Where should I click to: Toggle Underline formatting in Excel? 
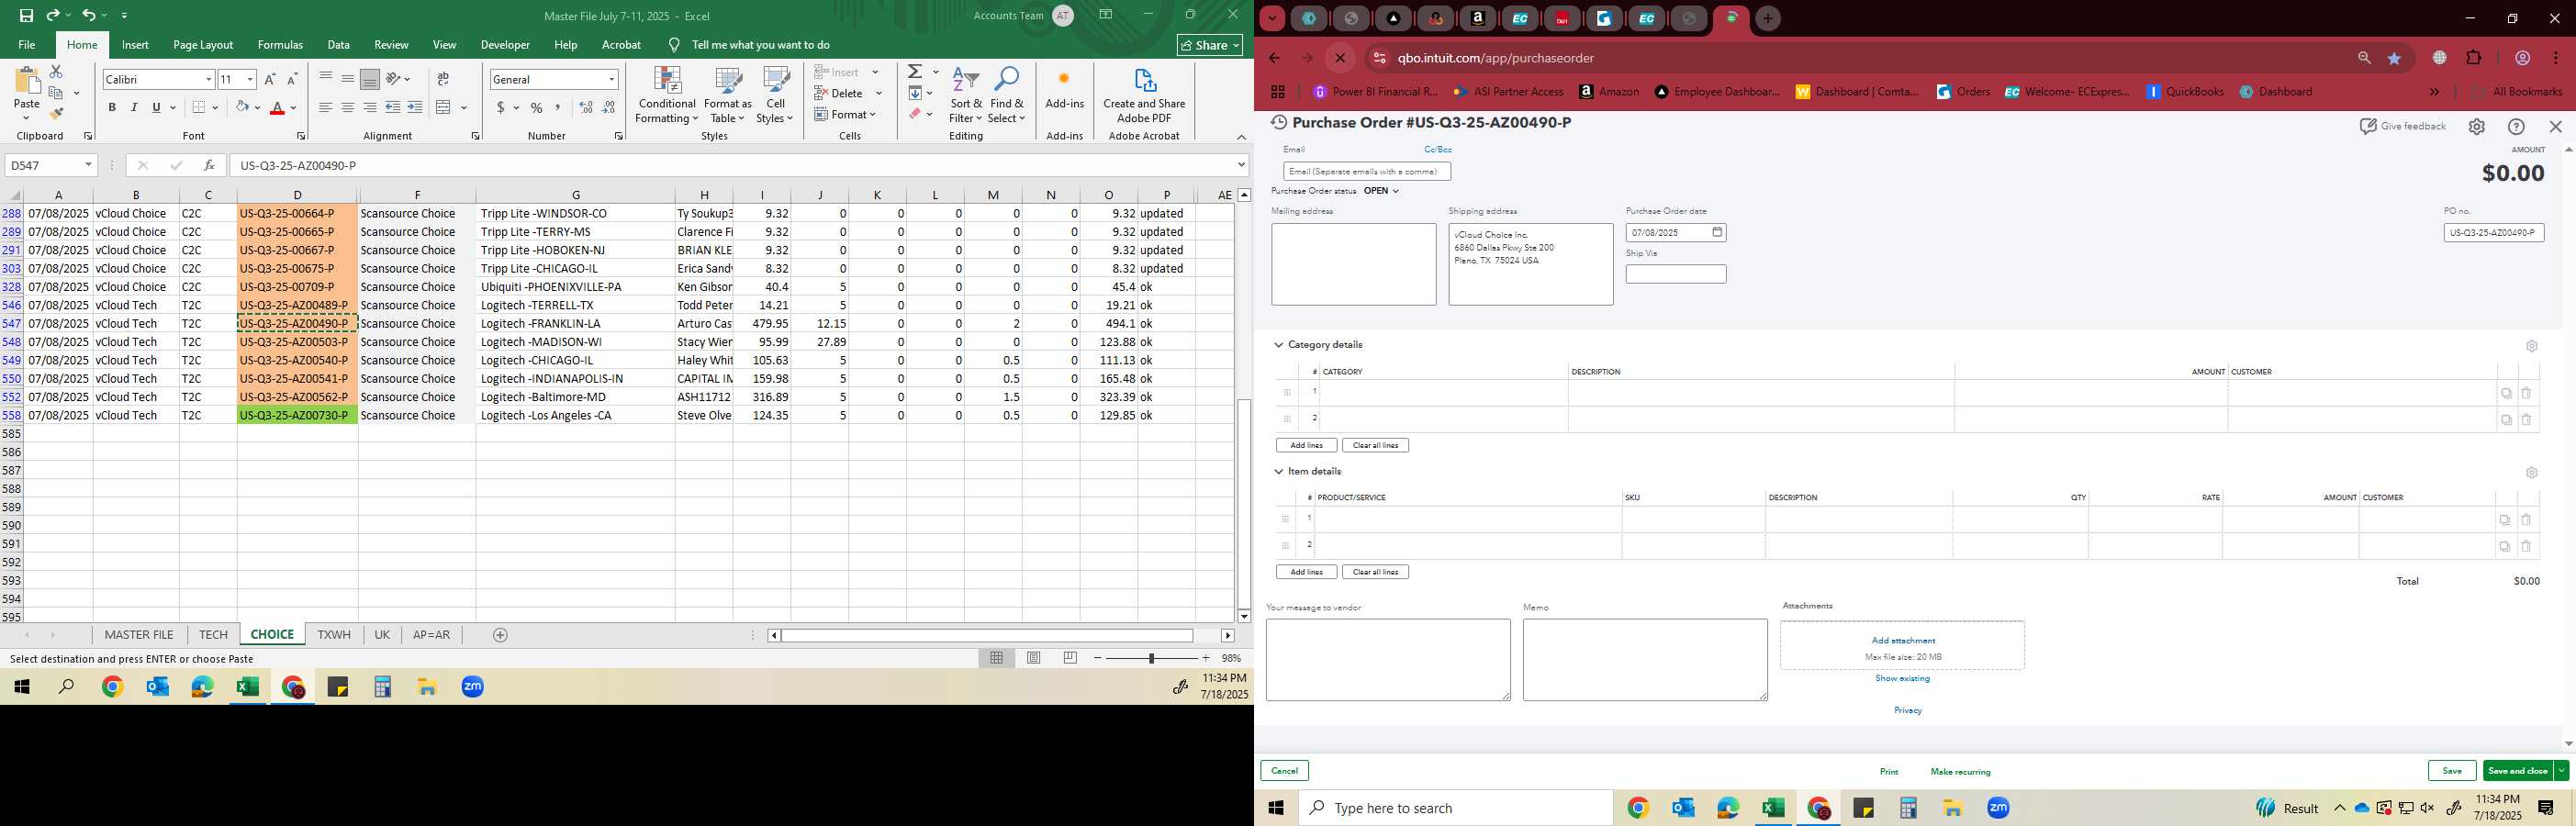[x=156, y=108]
